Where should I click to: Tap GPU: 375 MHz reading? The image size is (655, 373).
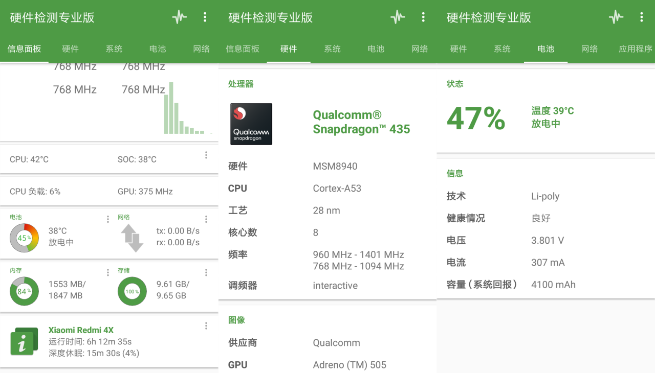click(x=145, y=192)
